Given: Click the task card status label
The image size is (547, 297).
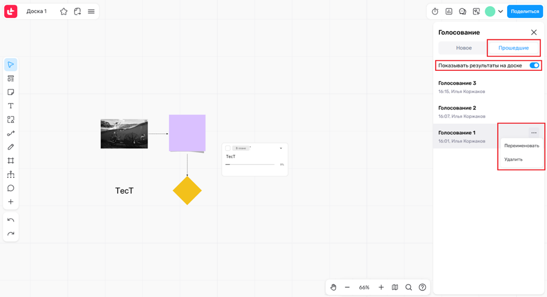Looking at the screenshot, I should pos(241,148).
